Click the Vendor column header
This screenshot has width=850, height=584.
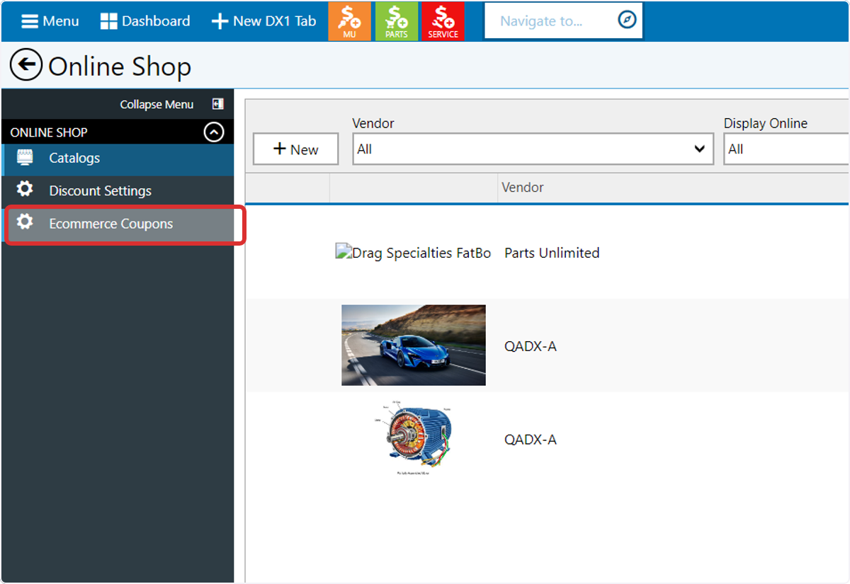[523, 188]
